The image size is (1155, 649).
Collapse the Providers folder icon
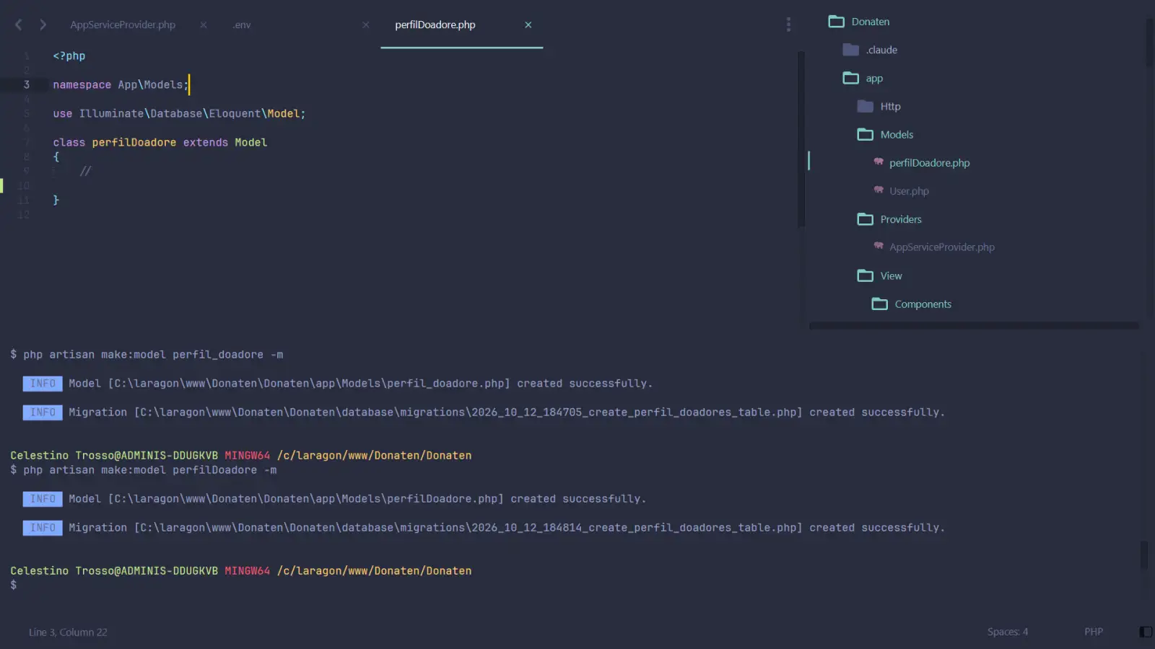pyautogui.click(x=866, y=219)
